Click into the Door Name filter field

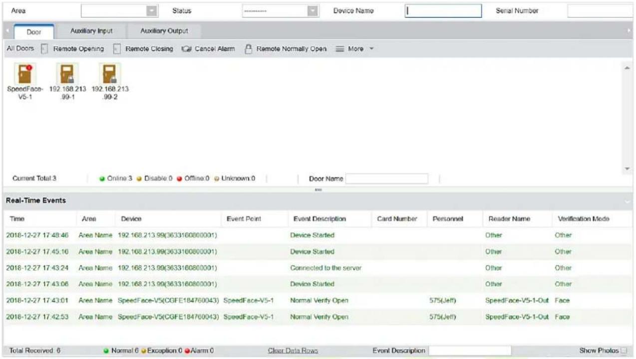(387, 179)
